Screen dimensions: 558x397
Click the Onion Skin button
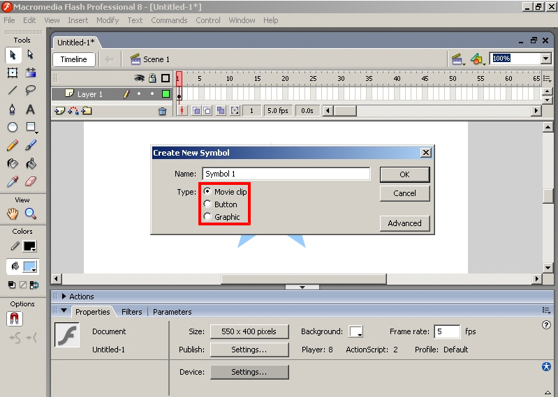pyautogui.click(x=196, y=110)
